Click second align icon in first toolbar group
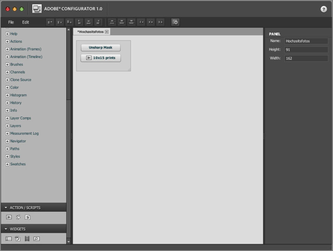This screenshot has width=333, height=251. pyautogui.click(x=60, y=22)
